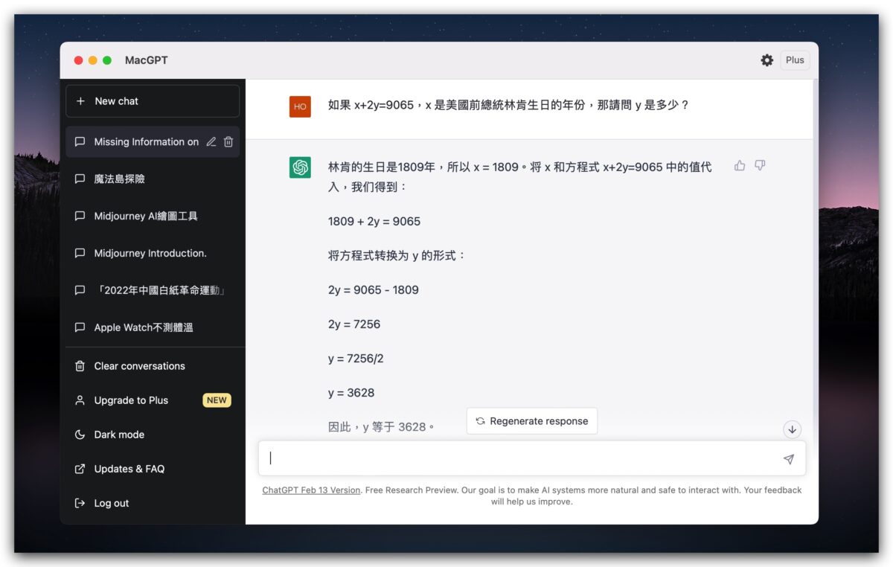Click the chat icon beside 2022年中國白紙革命運動
893x567 pixels.
point(80,290)
